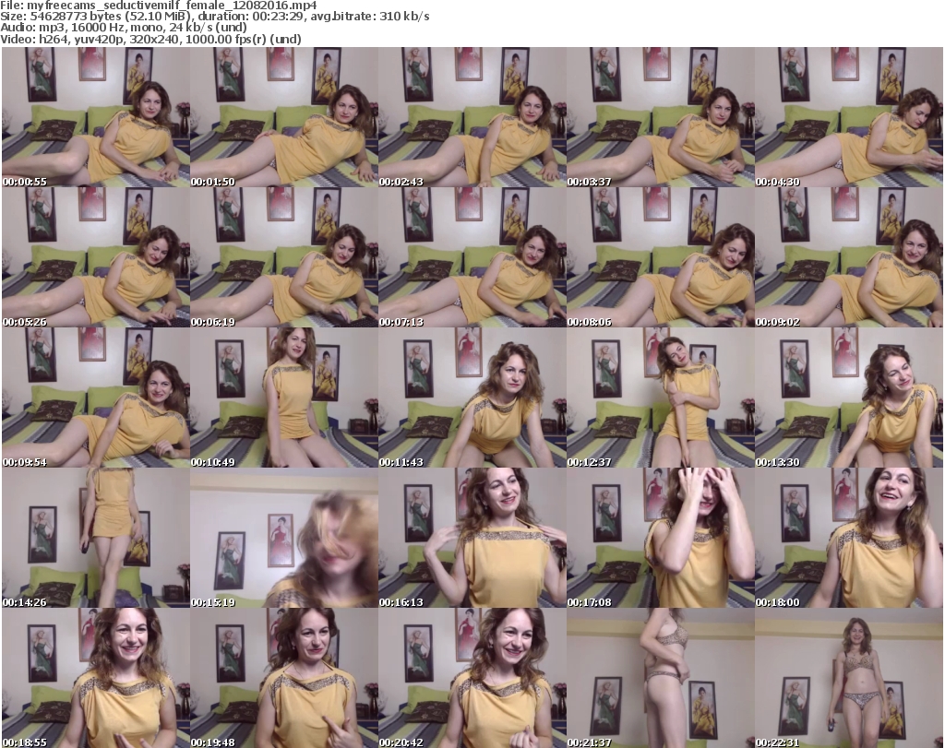Click the 'Audio: mp3, 16000 Hz' line
Screen dimensions: 945x748
124,28
